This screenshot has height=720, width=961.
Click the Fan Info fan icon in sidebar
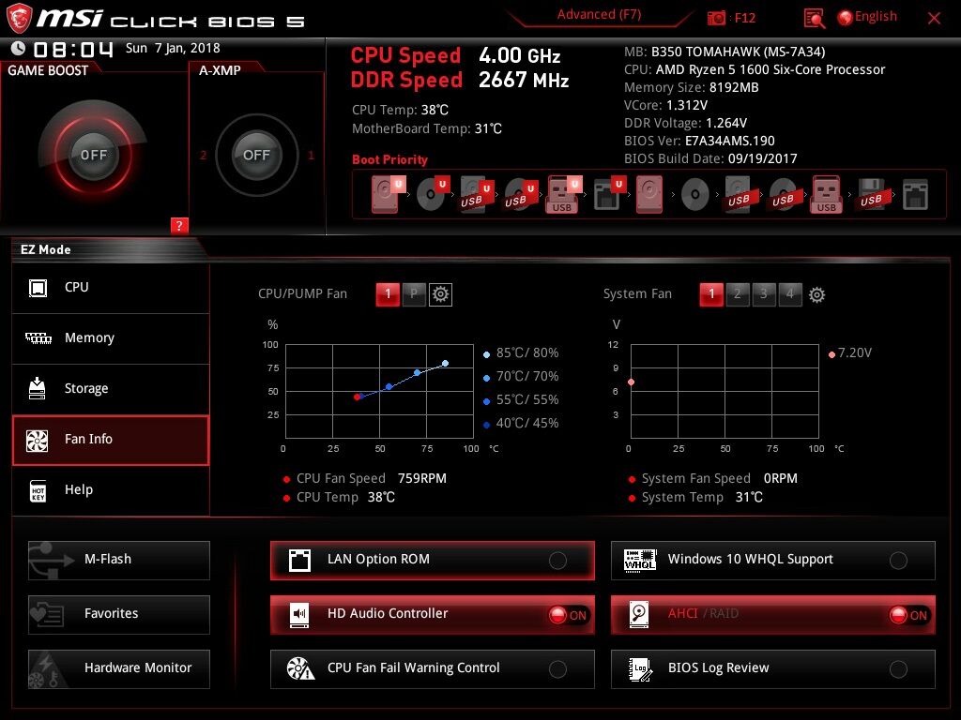37,440
